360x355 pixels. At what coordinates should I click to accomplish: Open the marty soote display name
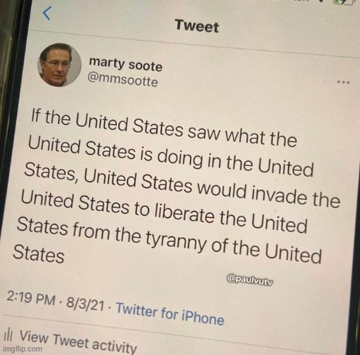pyautogui.click(x=125, y=65)
